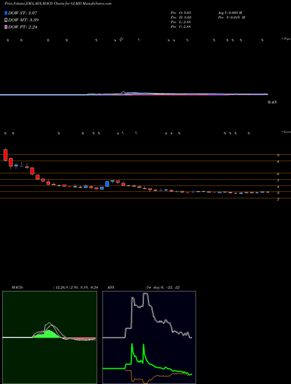Click the first tall red candlestick

[x=5, y=155]
